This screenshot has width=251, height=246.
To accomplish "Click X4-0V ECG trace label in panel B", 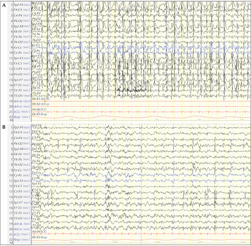I will [x=39, y=232].
